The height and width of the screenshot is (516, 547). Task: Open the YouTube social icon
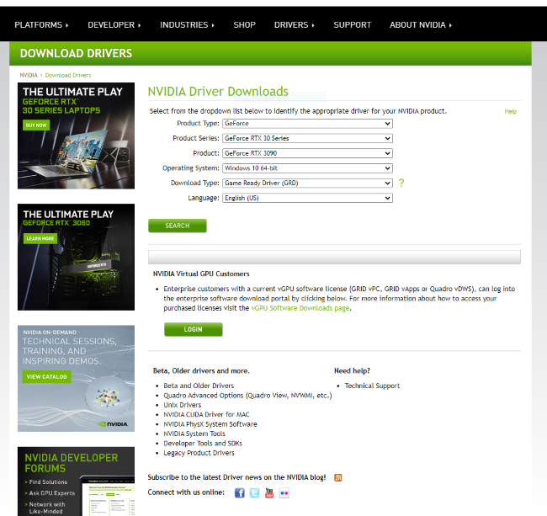269,493
